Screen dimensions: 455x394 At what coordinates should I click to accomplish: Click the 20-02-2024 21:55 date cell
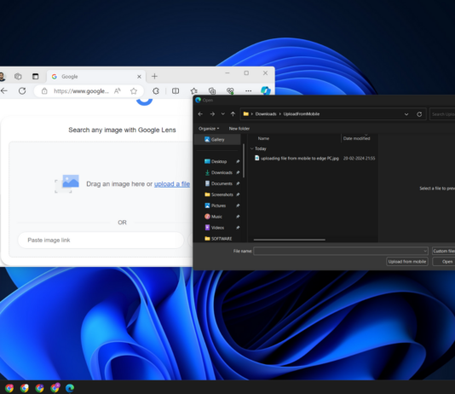359,159
